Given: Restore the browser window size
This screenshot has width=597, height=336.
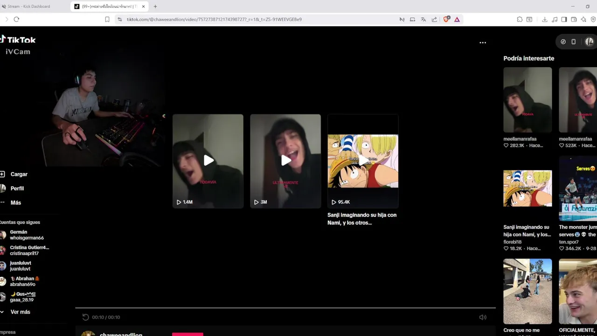Looking at the screenshot, I should pyautogui.click(x=588, y=7).
